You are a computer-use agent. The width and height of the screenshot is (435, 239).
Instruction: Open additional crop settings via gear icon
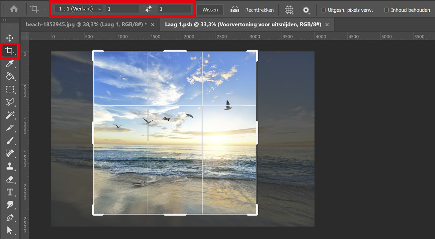(306, 10)
